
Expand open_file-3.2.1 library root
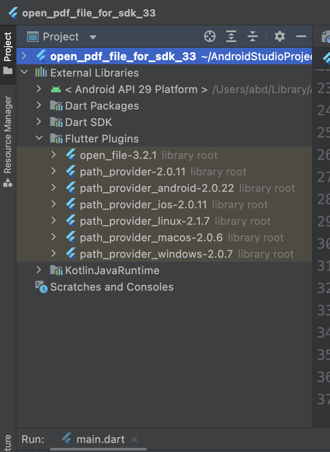(x=53, y=154)
